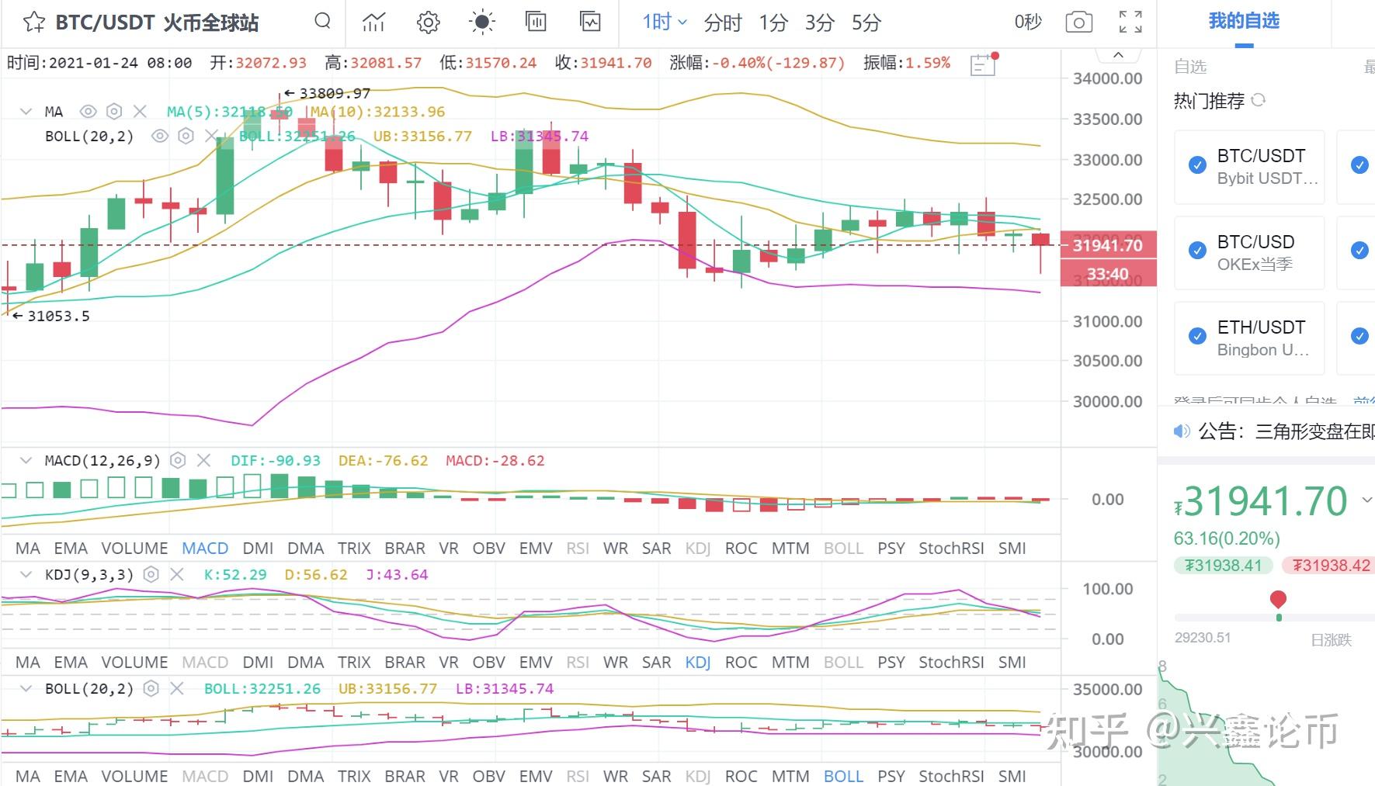This screenshot has width=1375, height=786.
Task: Click the daily range red marker
Action: coord(1278,599)
